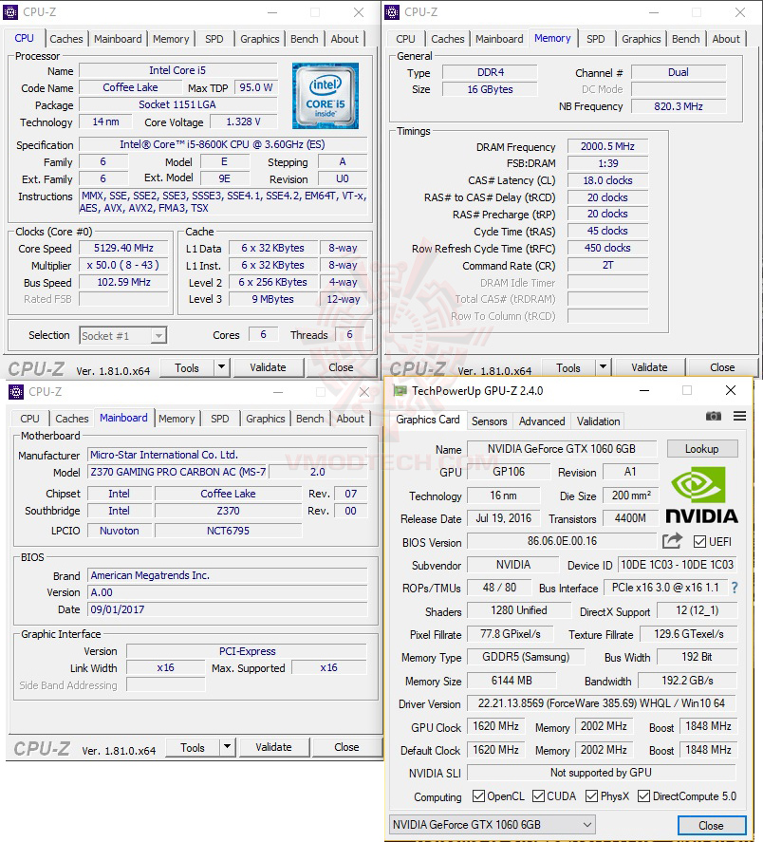Image resolution: width=763 pixels, height=842 pixels.
Task: Click the Device ID value 10DE 1C03
Action: [677, 565]
